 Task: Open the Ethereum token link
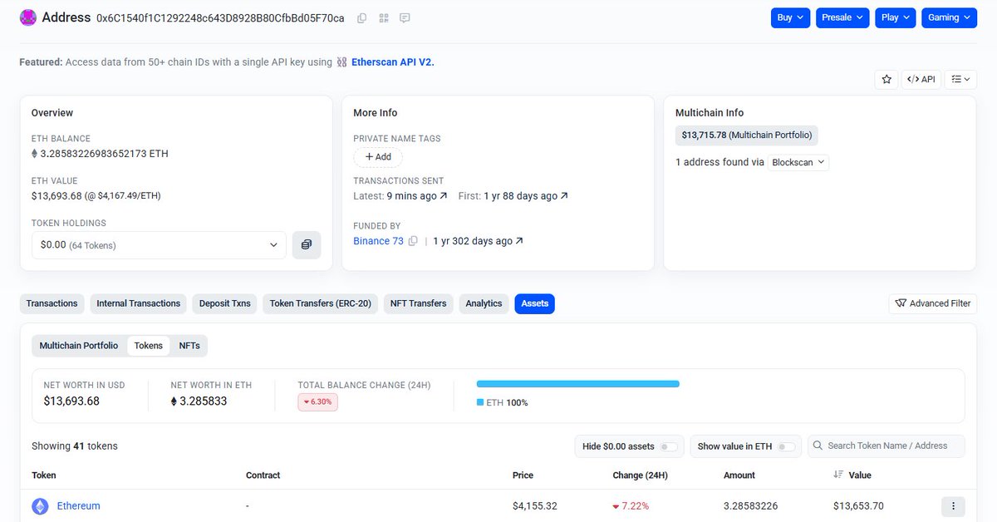coord(79,506)
